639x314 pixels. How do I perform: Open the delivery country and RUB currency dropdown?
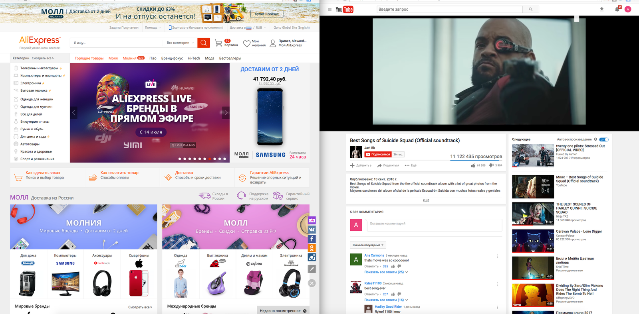pos(248,27)
